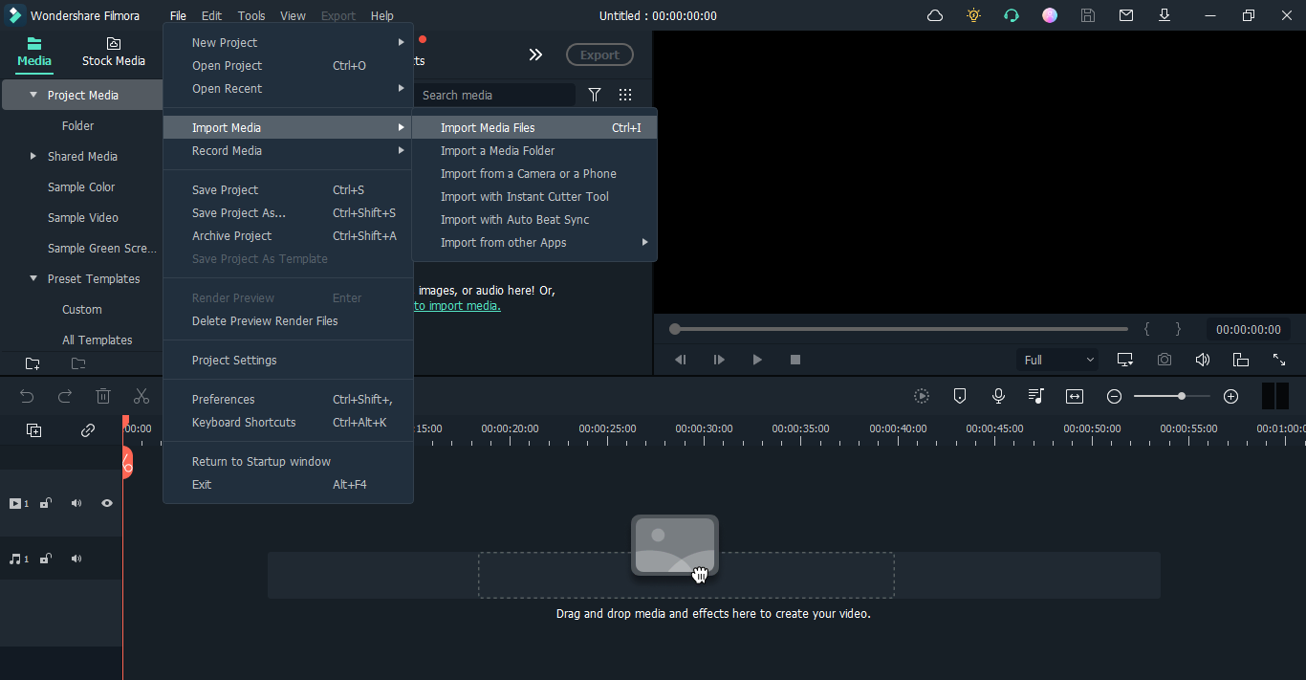Click the add track icon
This screenshot has height=680, width=1306.
[33, 430]
